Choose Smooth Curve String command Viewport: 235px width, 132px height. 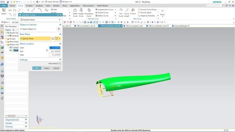[x=147, y=10]
